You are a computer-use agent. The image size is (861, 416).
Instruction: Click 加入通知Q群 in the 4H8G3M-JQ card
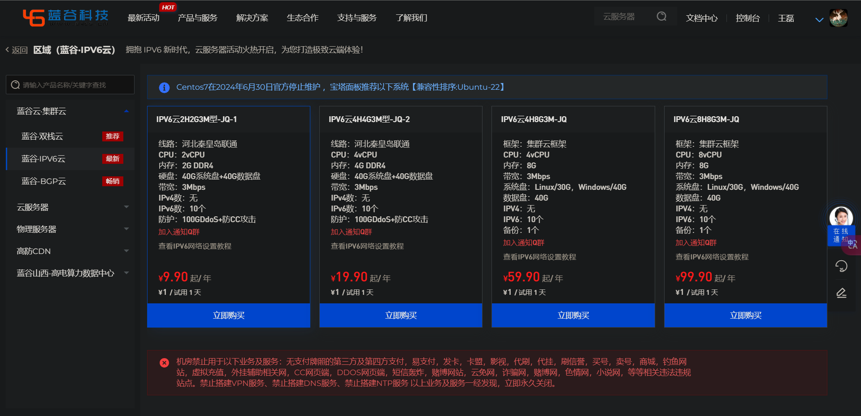click(524, 243)
